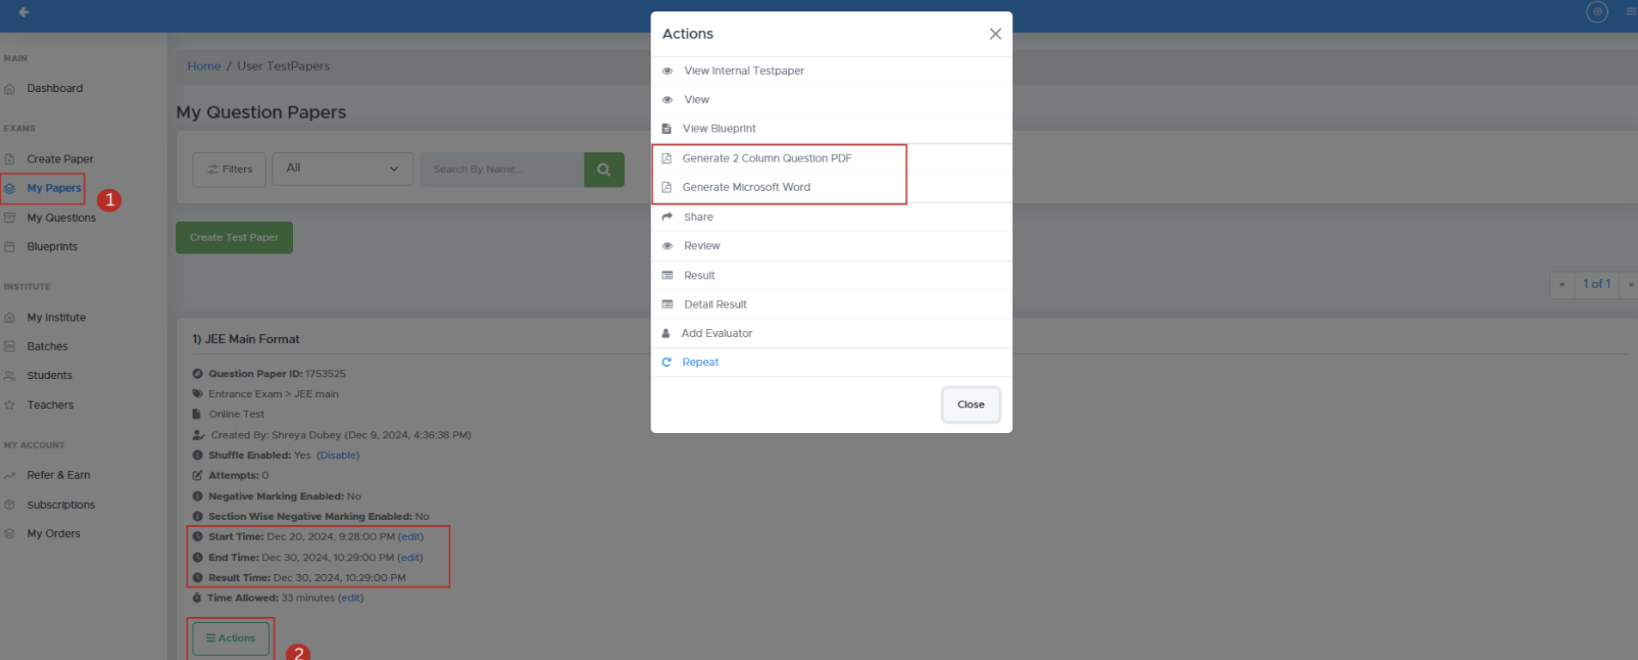Select Generate 2 Column Question PDF
The height and width of the screenshot is (660, 1638).
coord(767,158)
